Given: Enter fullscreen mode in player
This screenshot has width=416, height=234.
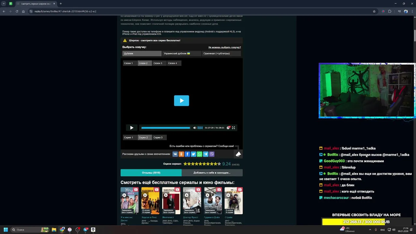Looking at the screenshot, I should coord(233,128).
